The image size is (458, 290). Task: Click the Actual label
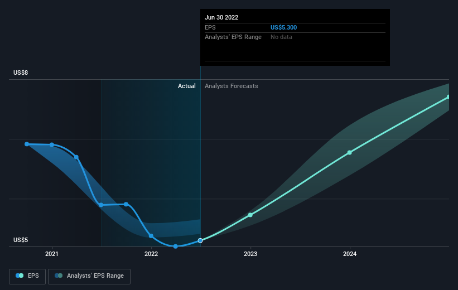click(x=187, y=86)
